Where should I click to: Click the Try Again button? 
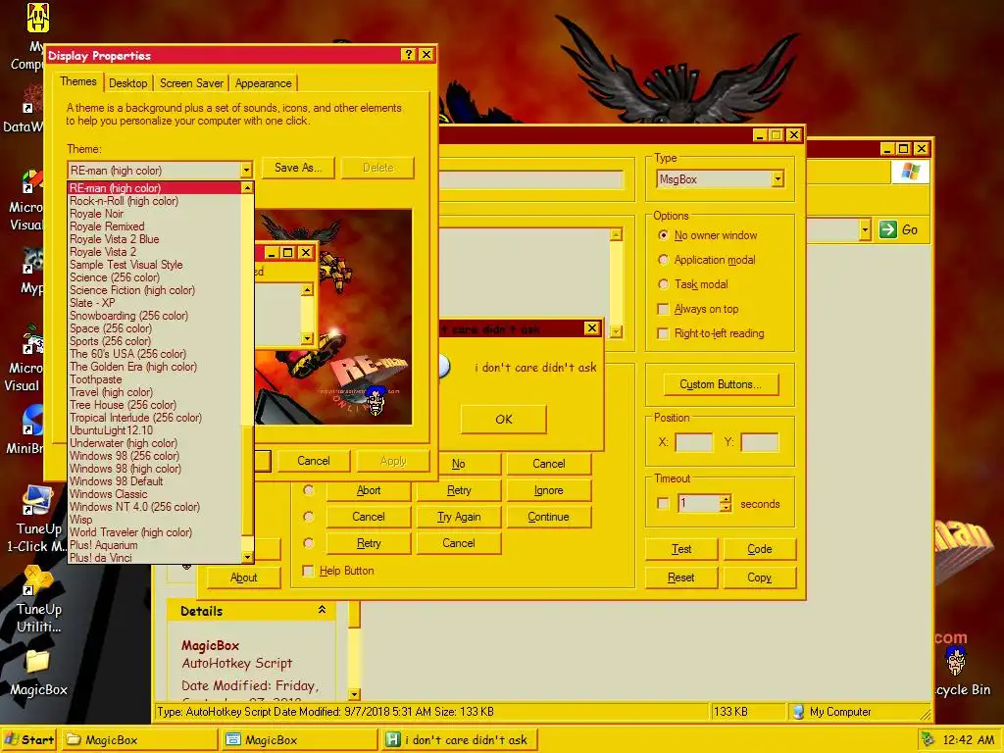[459, 517]
